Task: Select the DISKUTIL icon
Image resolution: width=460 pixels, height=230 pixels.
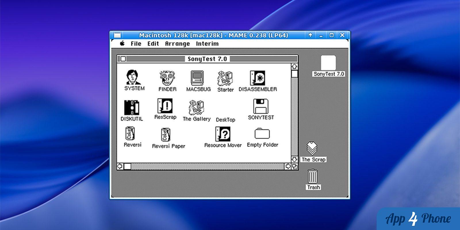Action: pos(132,108)
